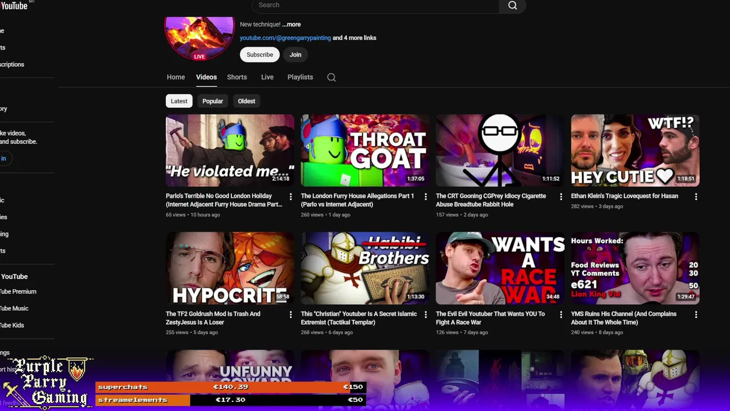Expand channel description with ...more
This screenshot has height=411, width=730.
pyautogui.click(x=291, y=25)
